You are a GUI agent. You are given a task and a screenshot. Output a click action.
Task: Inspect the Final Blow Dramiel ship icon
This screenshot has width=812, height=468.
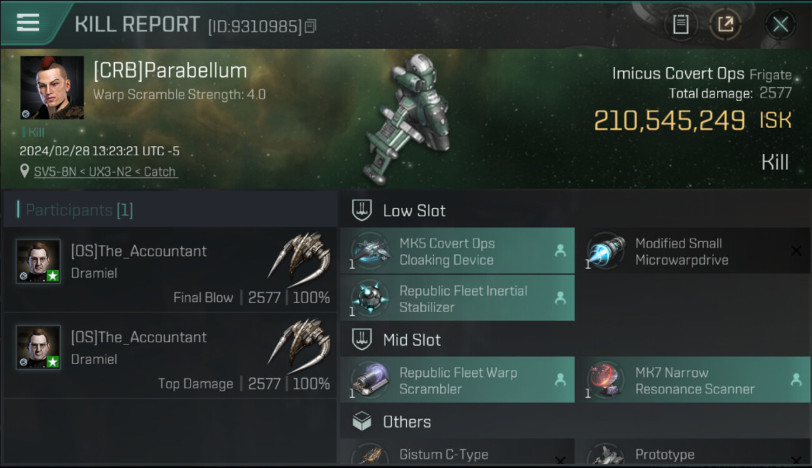tap(299, 256)
